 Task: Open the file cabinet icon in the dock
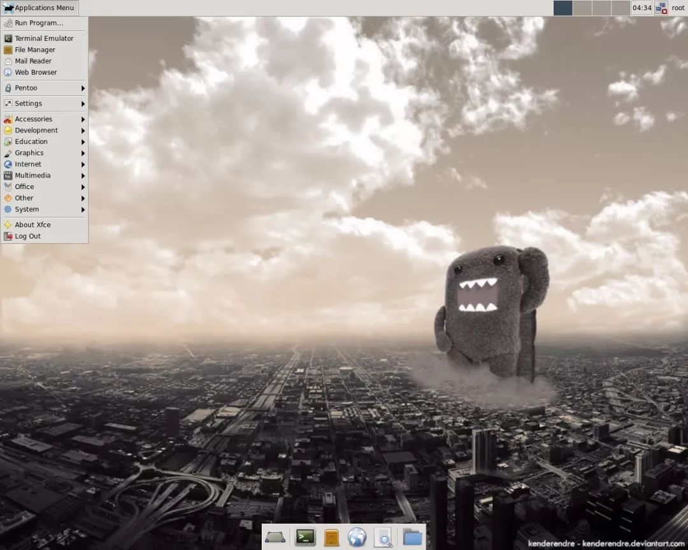coord(331,537)
